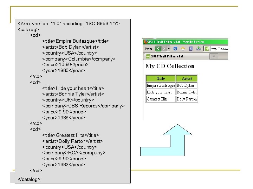253x189 pixels.
Task: Click the company RCA XML line
Action: tap(73, 153)
